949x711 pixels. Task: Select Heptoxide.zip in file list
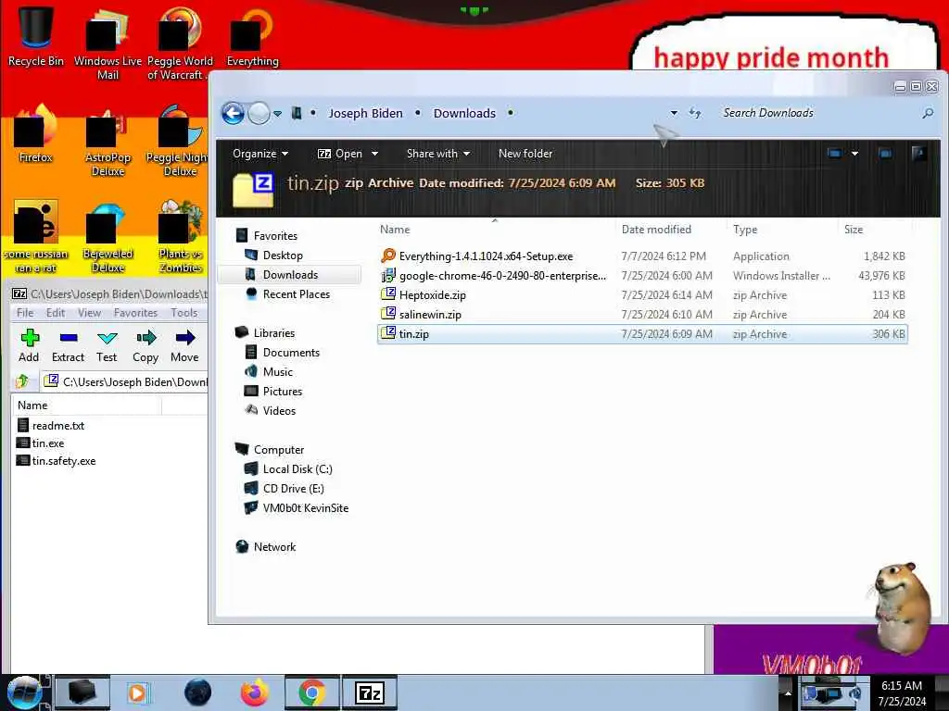tap(642, 295)
